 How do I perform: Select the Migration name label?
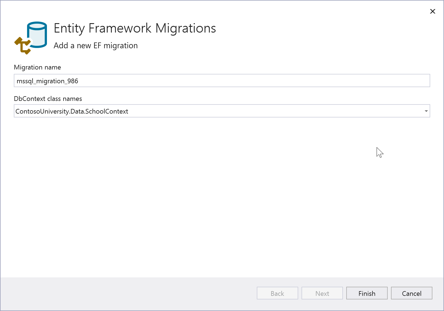(37, 67)
